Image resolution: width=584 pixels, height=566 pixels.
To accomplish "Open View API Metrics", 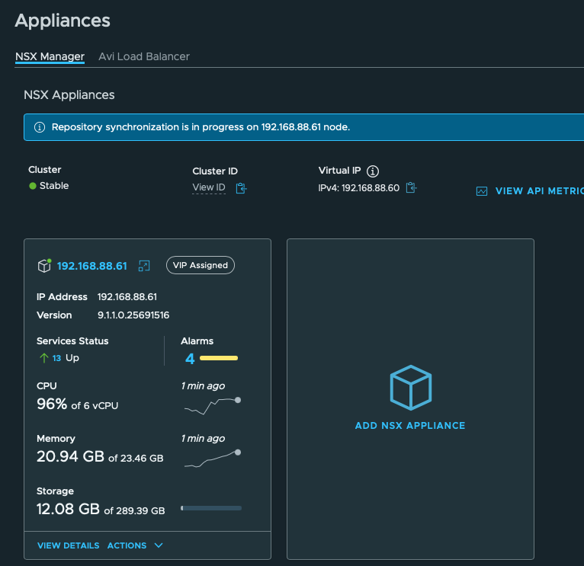I will coord(539,191).
